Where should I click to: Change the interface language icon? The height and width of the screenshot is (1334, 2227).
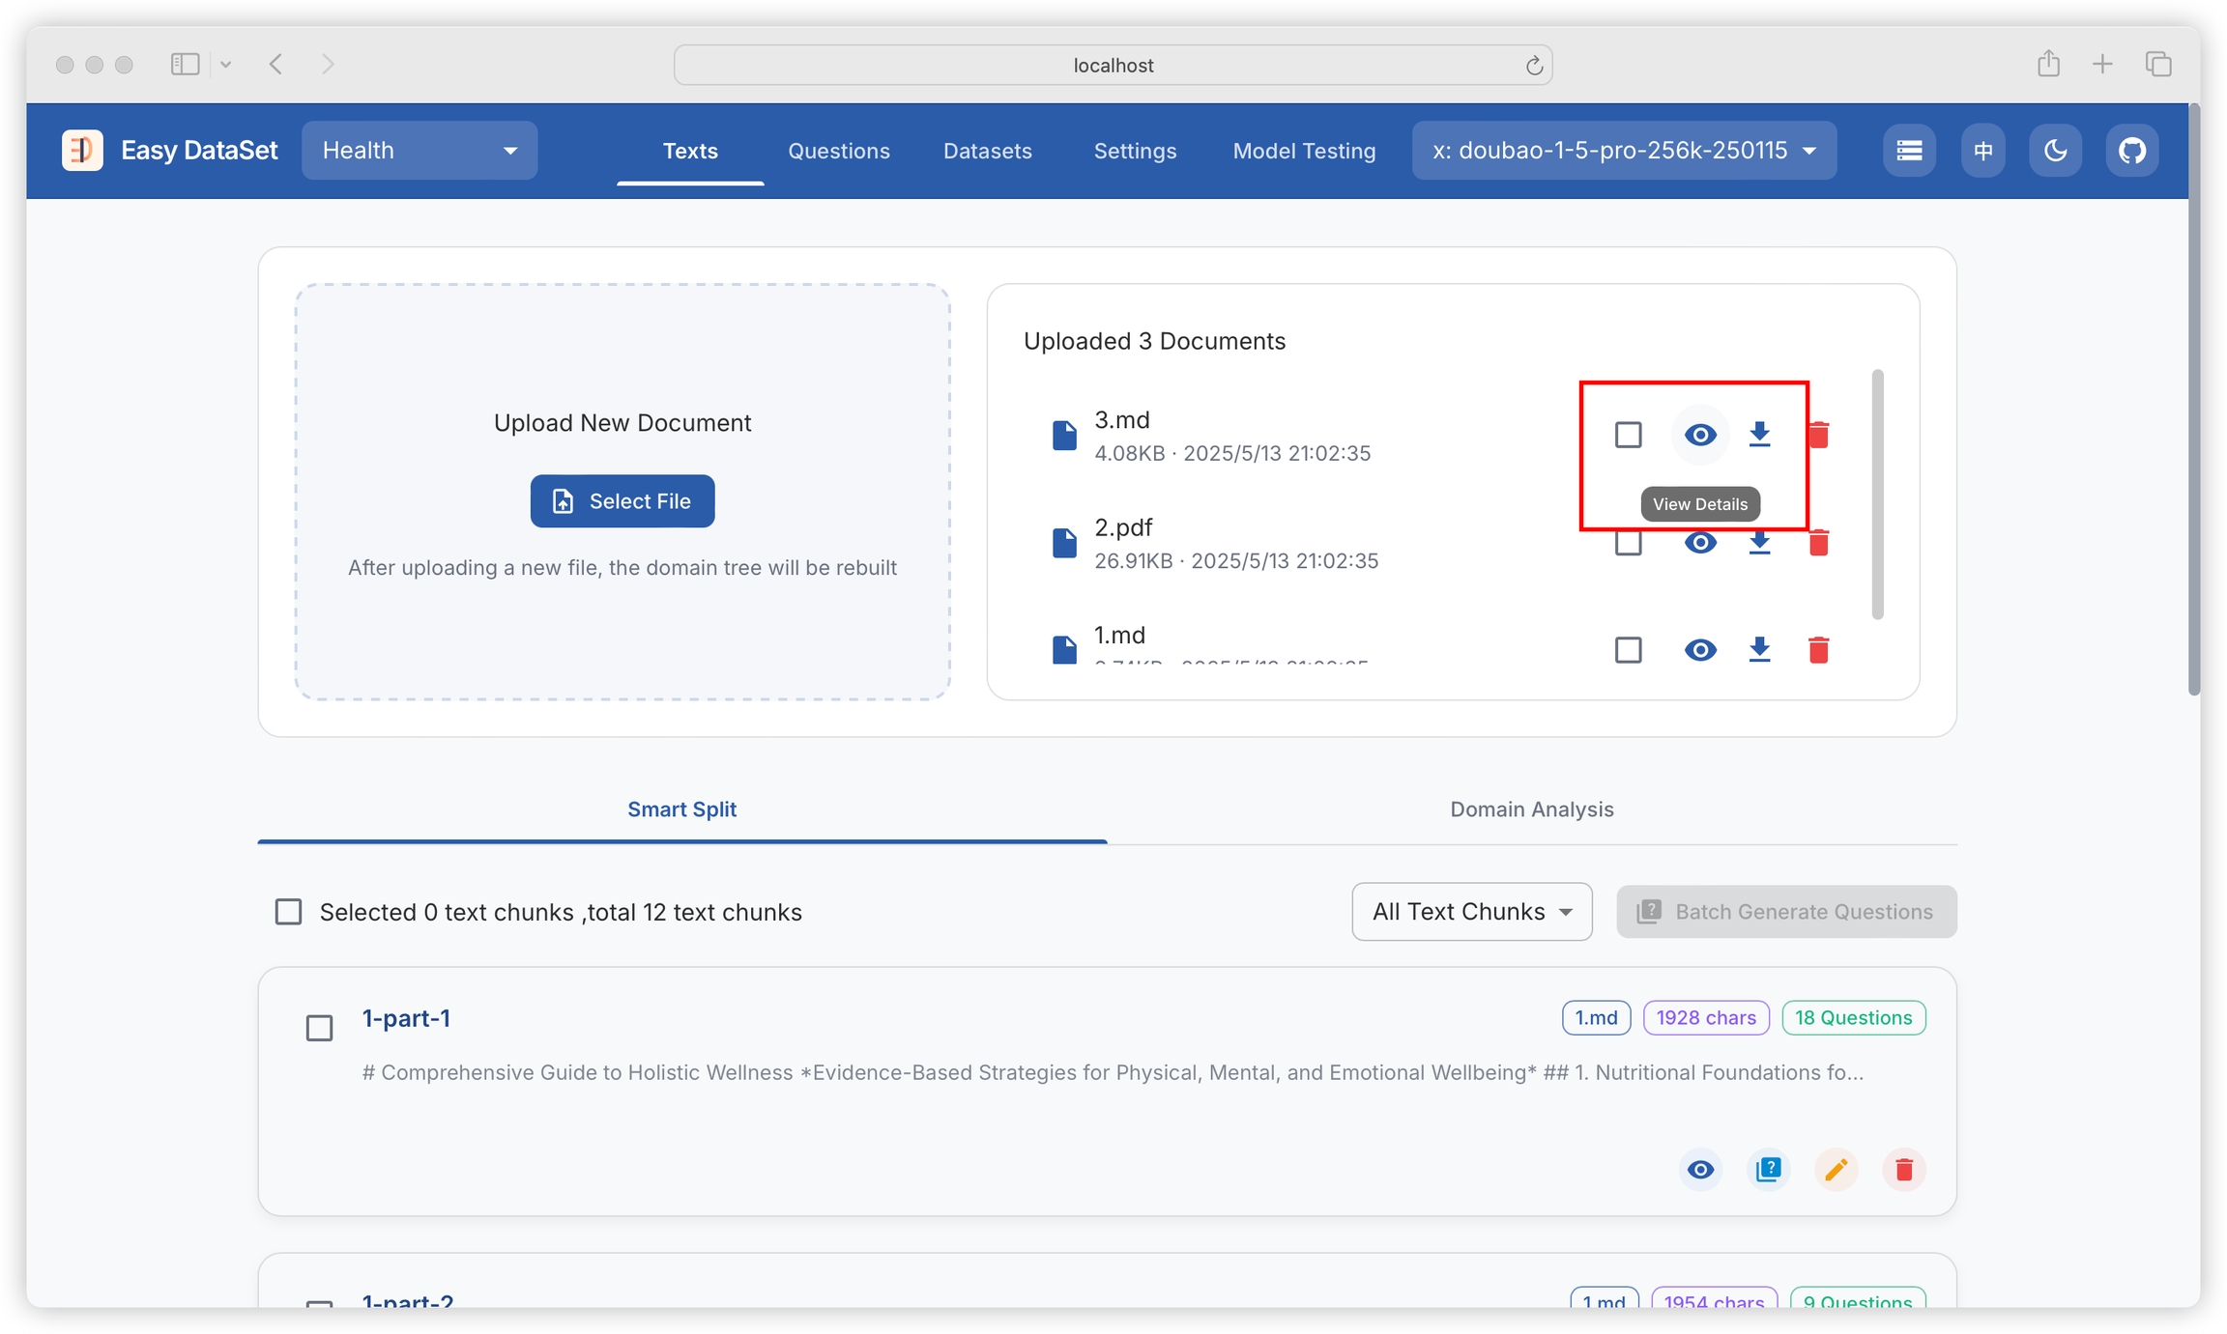click(1982, 151)
